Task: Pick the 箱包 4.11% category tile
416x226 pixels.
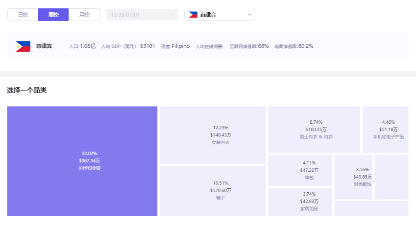Action: (300, 170)
